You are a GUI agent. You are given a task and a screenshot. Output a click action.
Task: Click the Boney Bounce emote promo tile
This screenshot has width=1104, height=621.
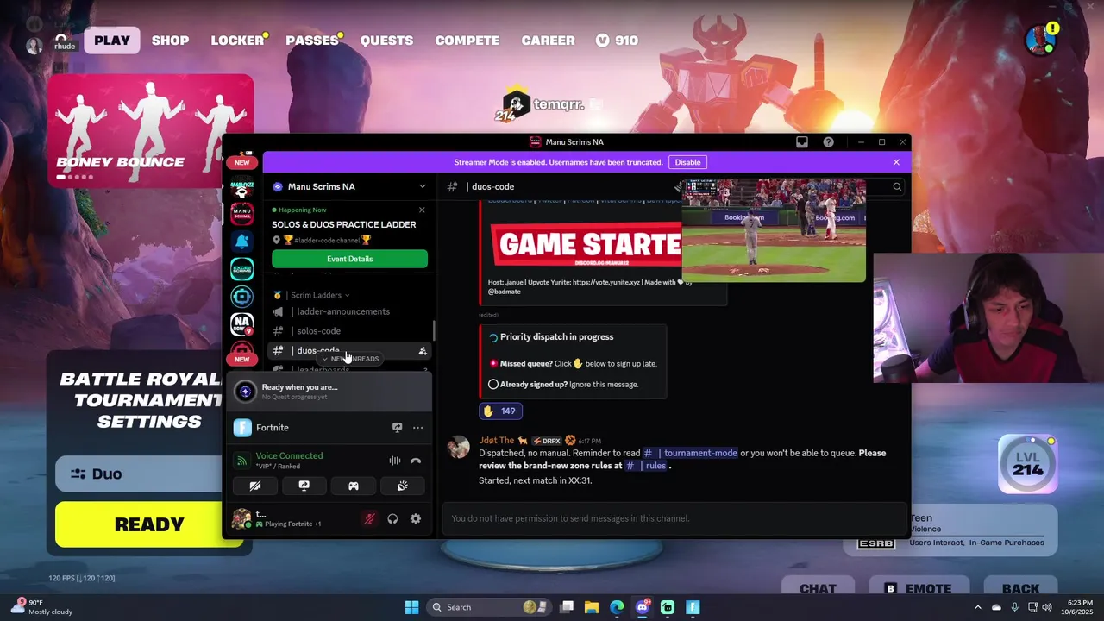150,130
